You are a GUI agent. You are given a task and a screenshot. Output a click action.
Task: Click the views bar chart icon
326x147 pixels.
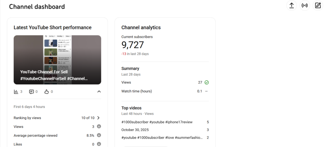tap(16, 92)
